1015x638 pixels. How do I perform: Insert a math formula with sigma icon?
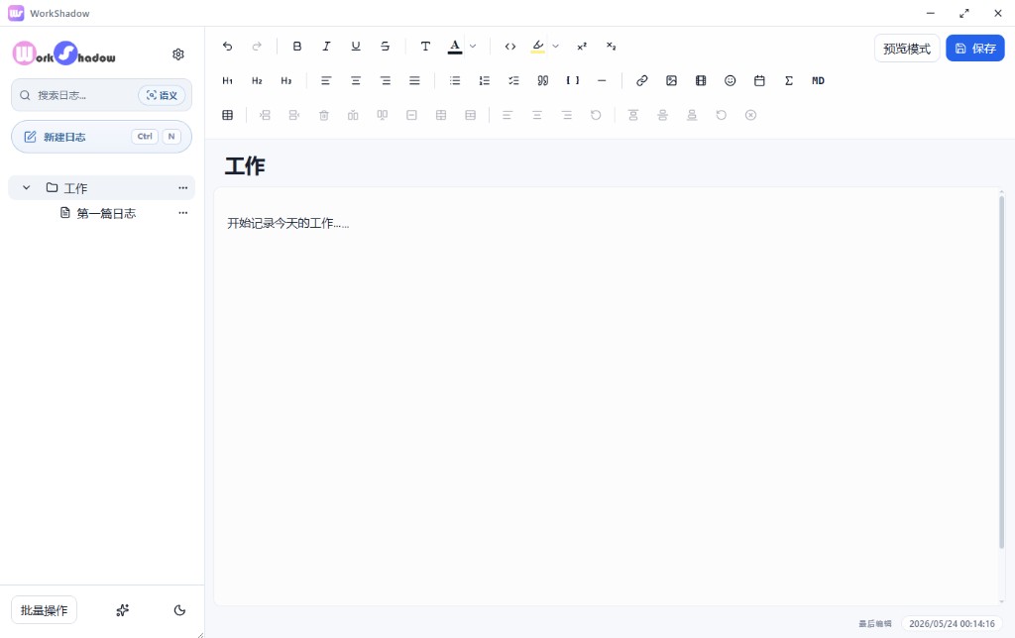[x=788, y=81]
